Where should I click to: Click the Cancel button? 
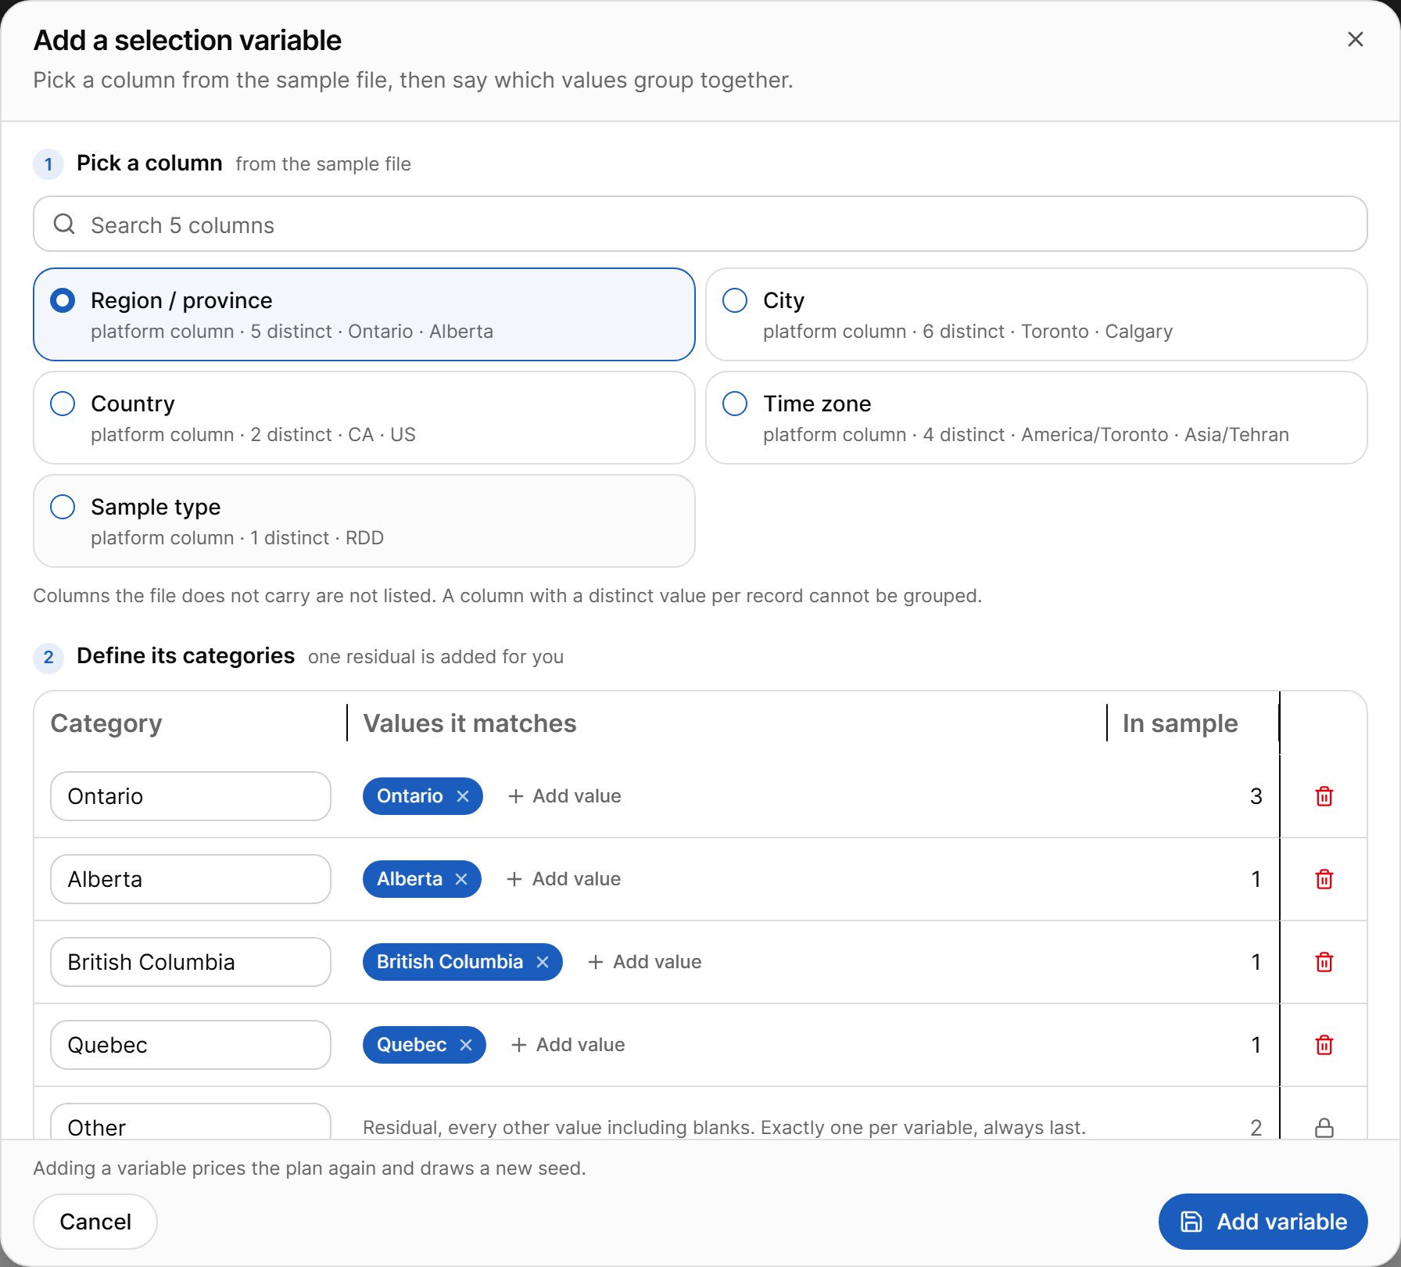click(x=95, y=1222)
